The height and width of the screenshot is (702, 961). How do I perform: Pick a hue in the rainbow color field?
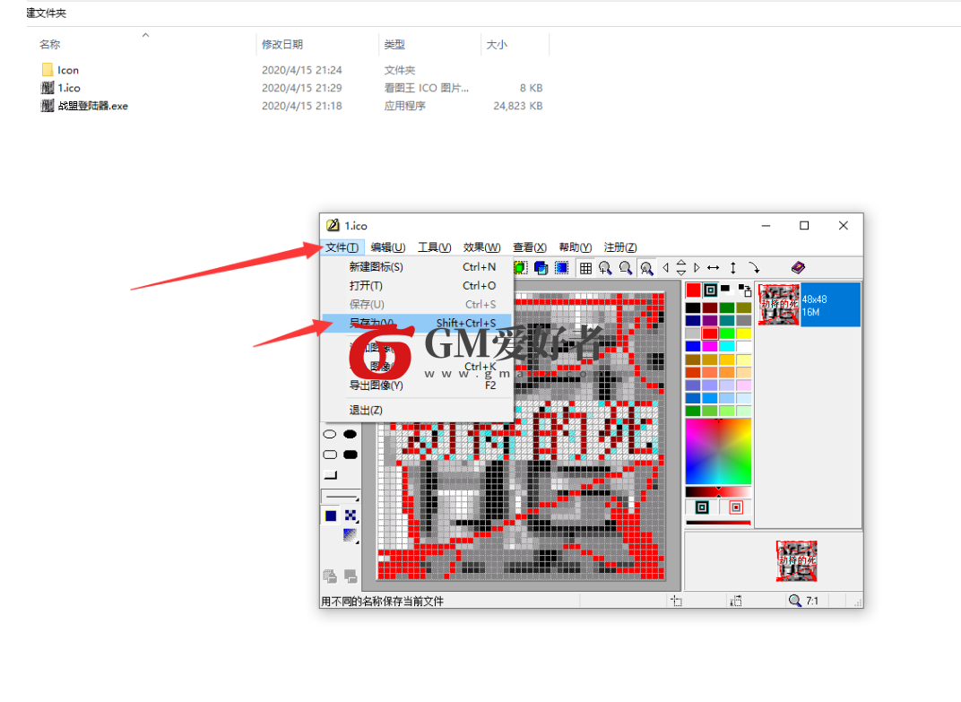(x=718, y=452)
